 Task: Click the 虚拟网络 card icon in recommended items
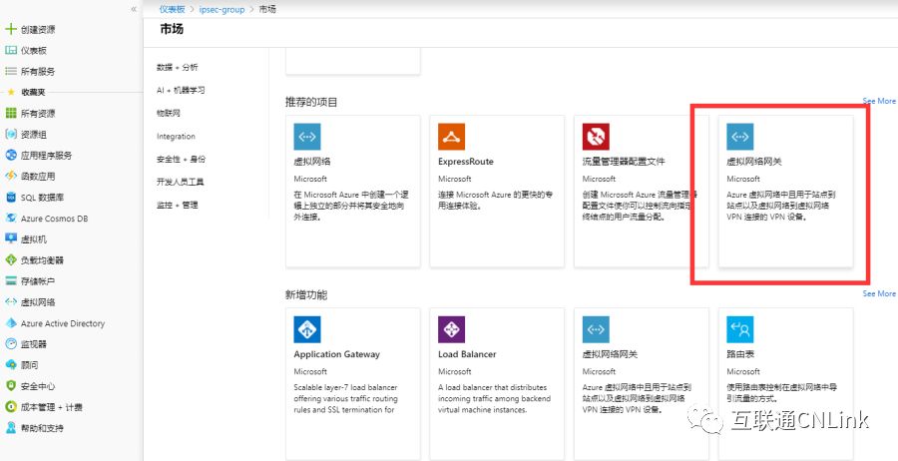pos(307,137)
